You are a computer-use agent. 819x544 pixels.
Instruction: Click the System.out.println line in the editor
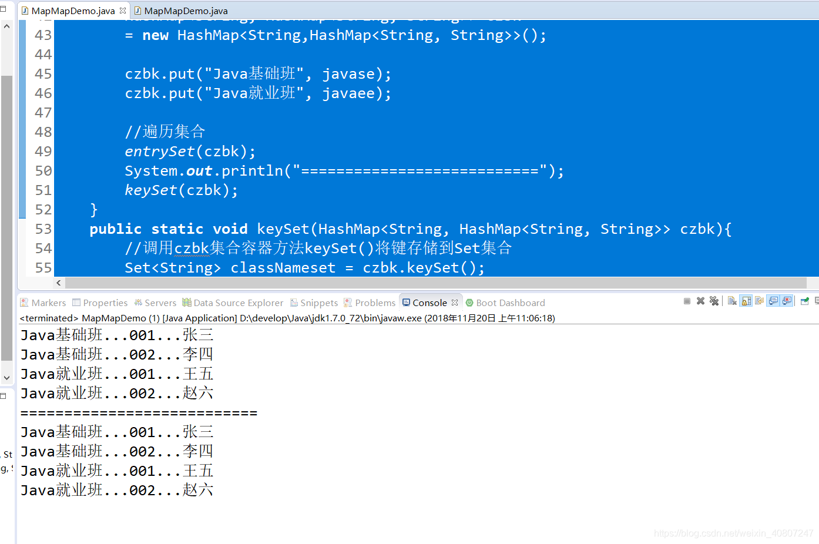coord(344,171)
